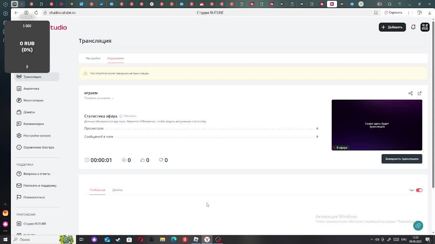This screenshot has width=435, height=244.
Task: Open Task View on the taskbar
Action: 82,240
